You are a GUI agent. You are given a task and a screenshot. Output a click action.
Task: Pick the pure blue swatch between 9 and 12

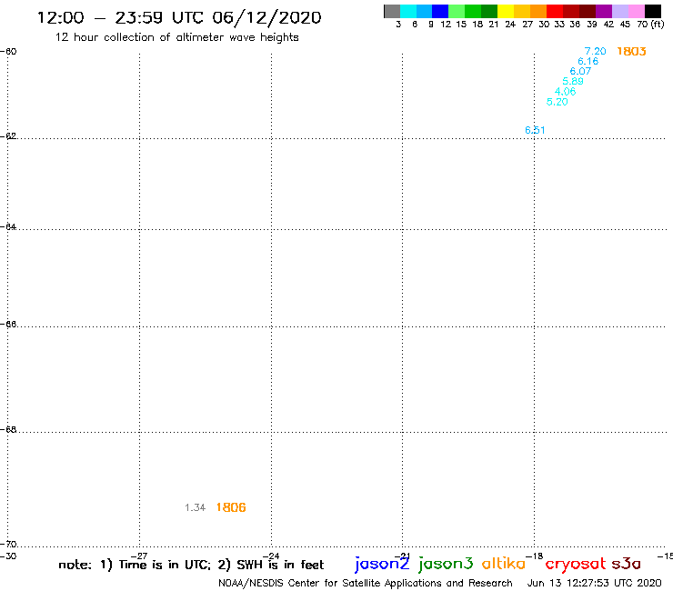(x=441, y=11)
